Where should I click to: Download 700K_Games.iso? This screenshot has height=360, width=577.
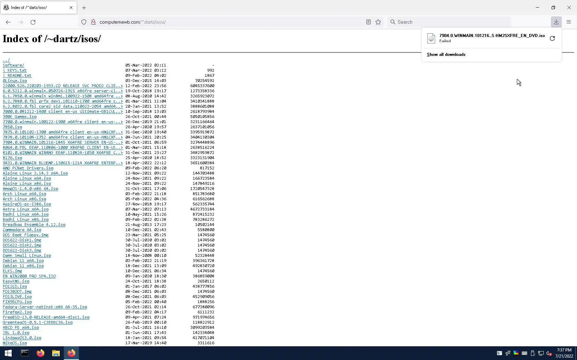(20, 117)
